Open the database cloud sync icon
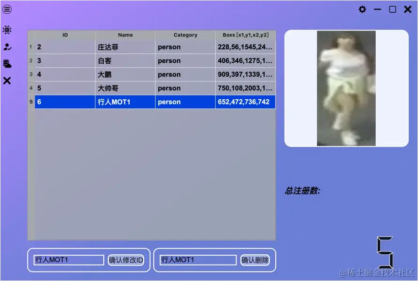Image resolution: width=418 pixels, height=281 pixels. coord(7,64)
